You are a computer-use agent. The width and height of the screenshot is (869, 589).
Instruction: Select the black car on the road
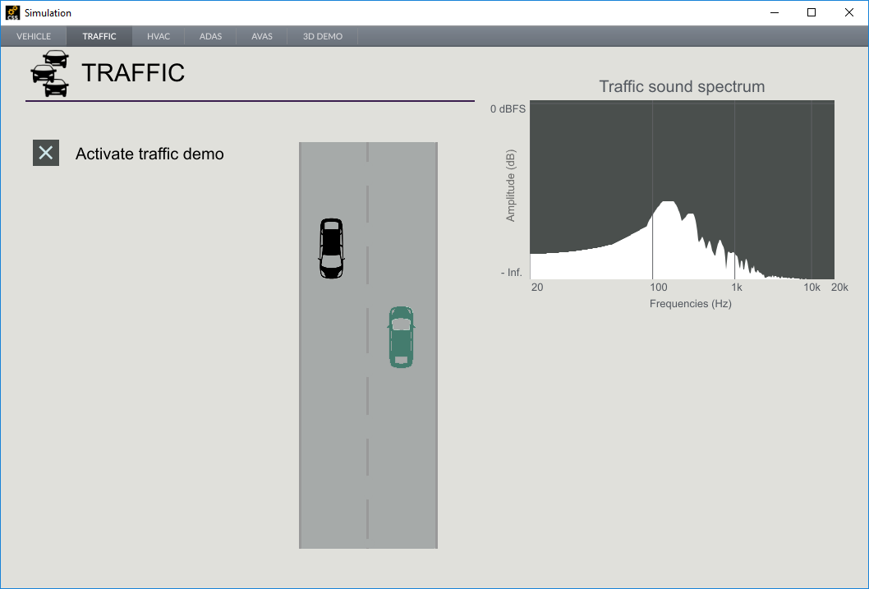tap(331, 249)
